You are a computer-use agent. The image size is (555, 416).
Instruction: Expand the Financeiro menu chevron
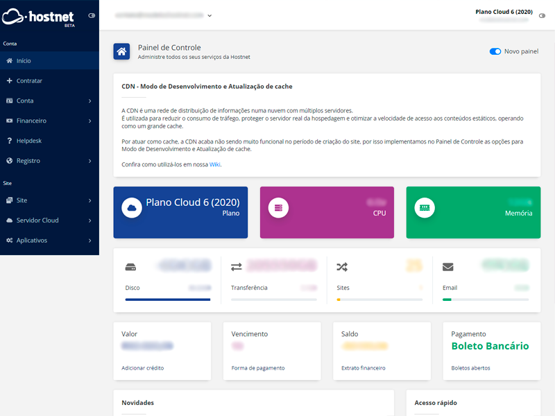point(90,121)
